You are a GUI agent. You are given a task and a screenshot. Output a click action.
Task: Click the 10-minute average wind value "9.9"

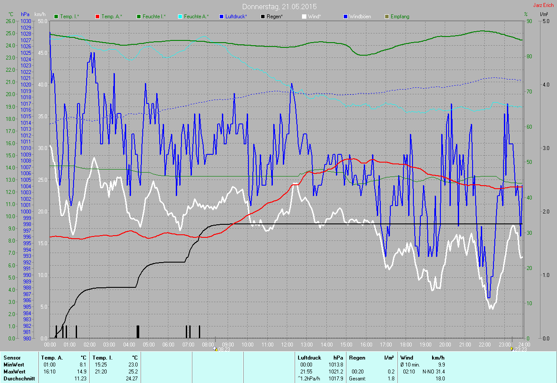click(x=441, y=364)
